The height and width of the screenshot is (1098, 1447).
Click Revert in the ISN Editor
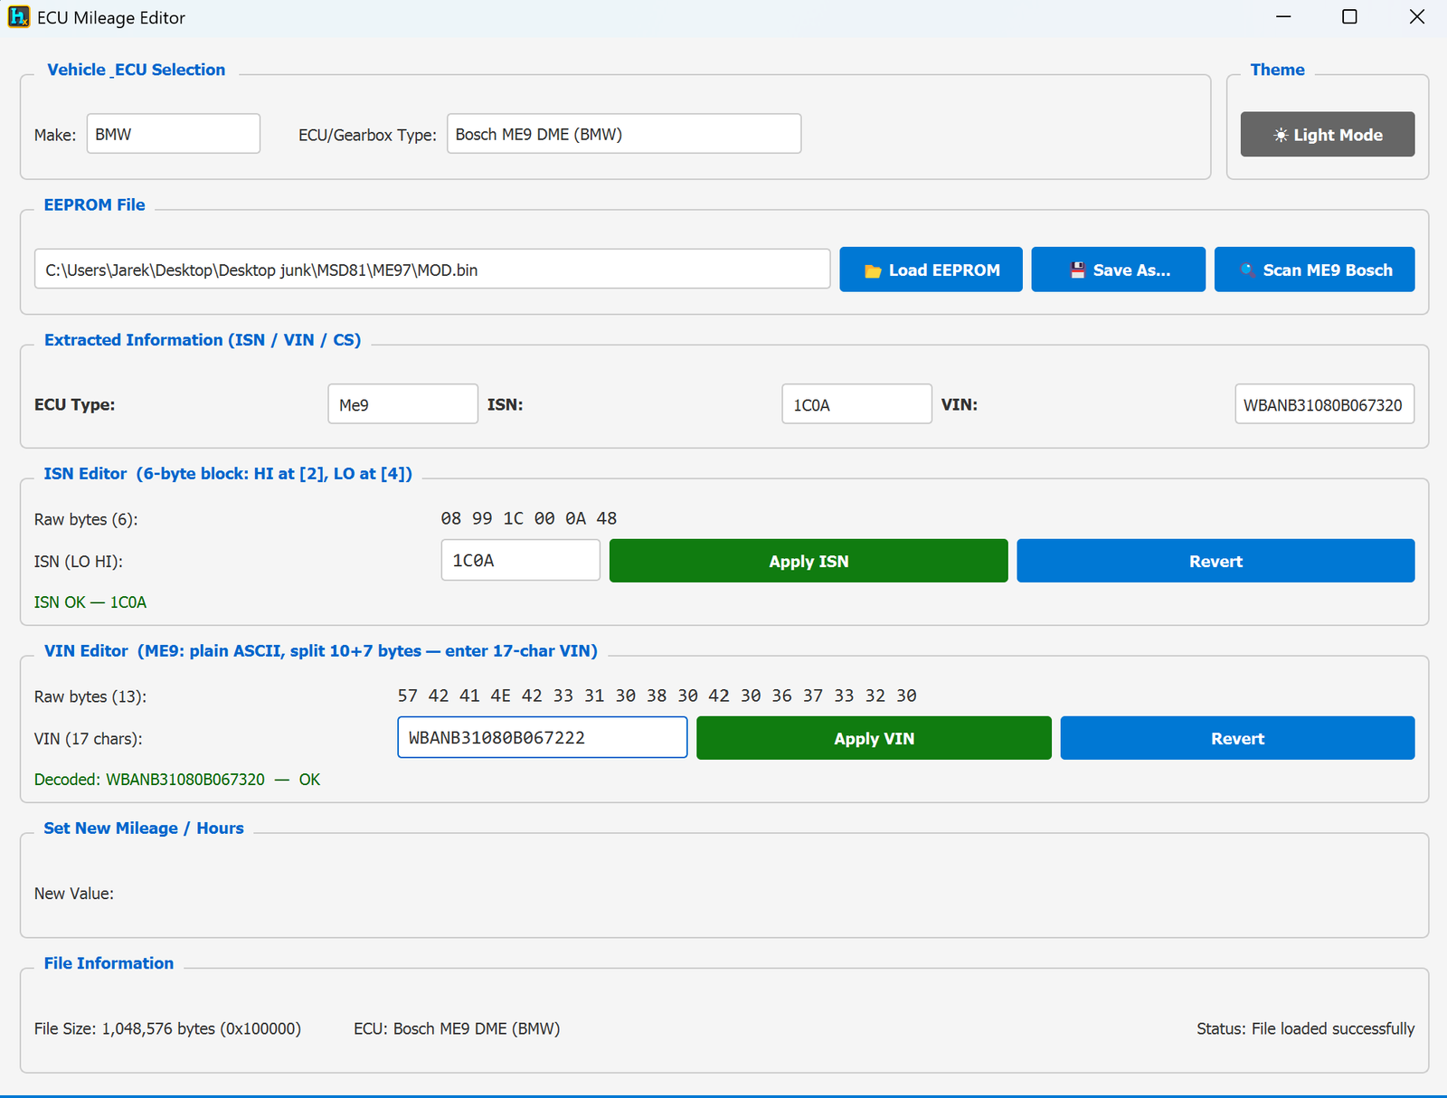(1215, 561)
